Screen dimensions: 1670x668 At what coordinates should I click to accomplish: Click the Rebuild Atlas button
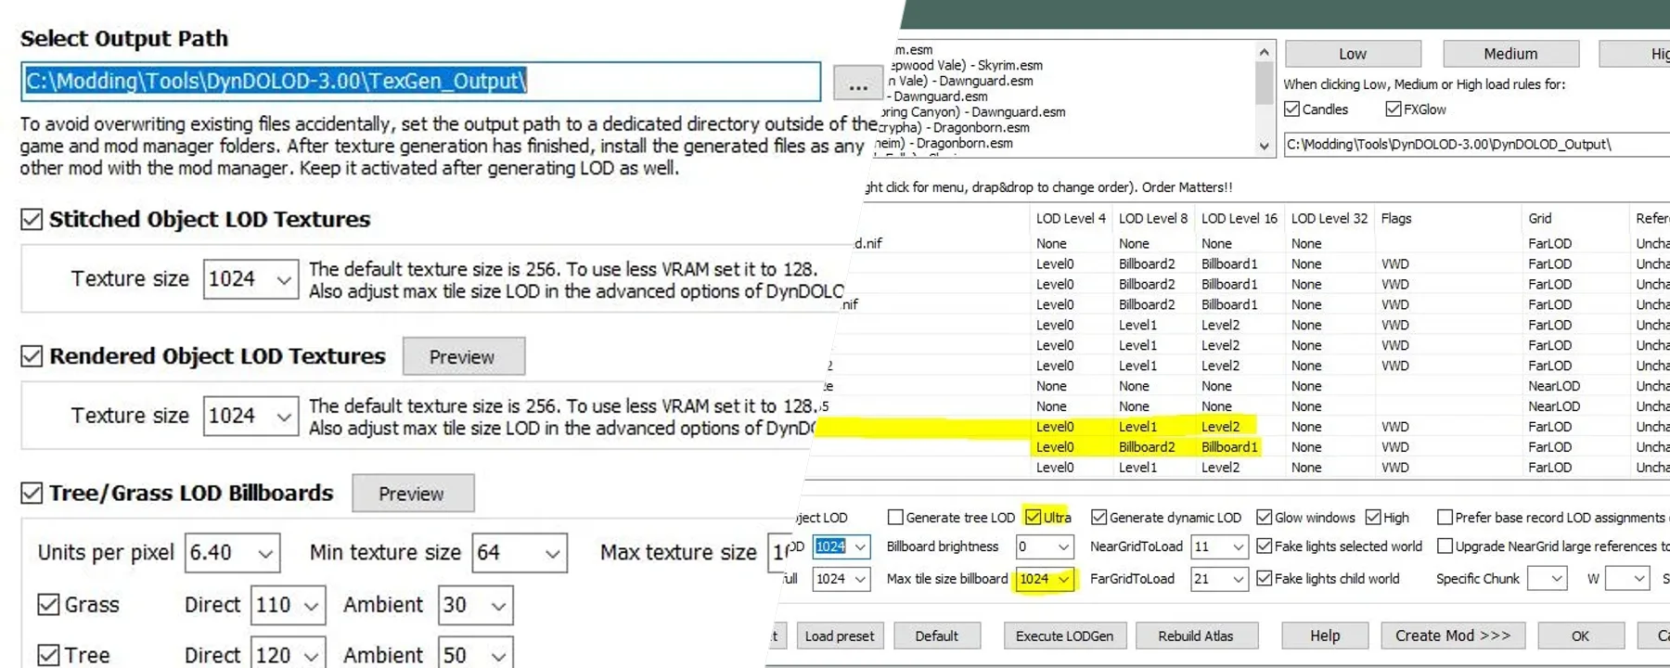[1196, 636]
